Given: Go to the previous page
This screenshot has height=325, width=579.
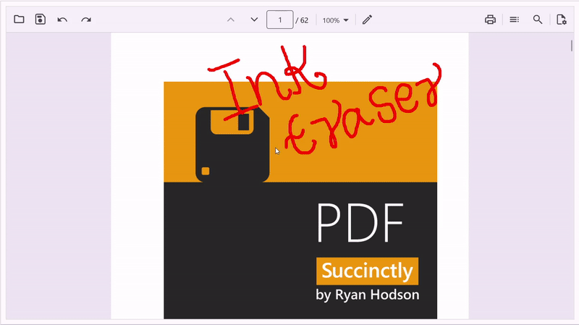Looking at the screenshot, I should pos(231,20).
